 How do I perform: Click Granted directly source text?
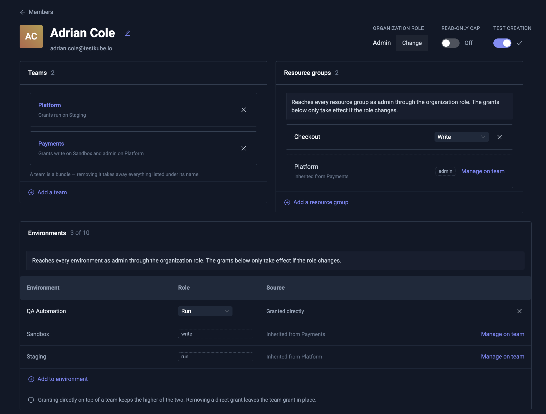285,311
